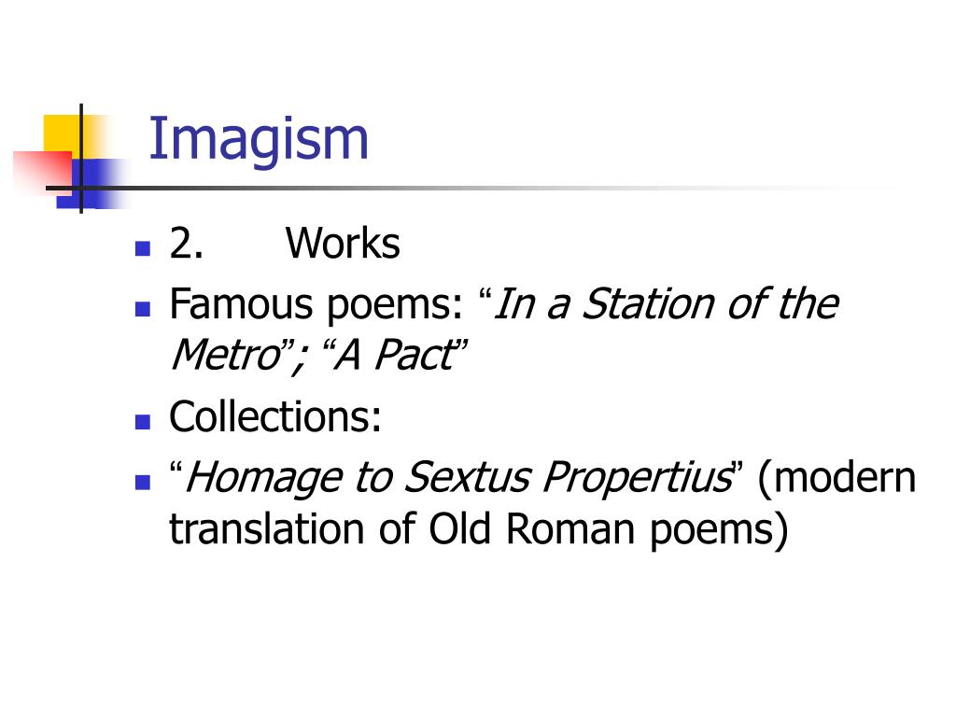The image size is (956, 717).
Task: Select the bullet before 'Famous poems'
Action: tap(143, 308)
